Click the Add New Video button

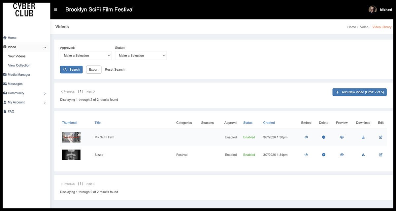pyautogui.click(x=359, y=92)
